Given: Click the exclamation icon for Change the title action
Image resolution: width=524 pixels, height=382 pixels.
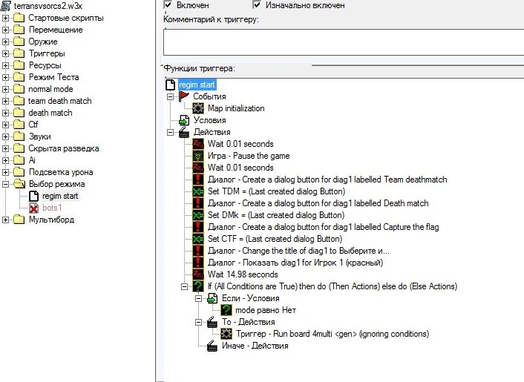Looking at the screenshot, I should (198, 251).
